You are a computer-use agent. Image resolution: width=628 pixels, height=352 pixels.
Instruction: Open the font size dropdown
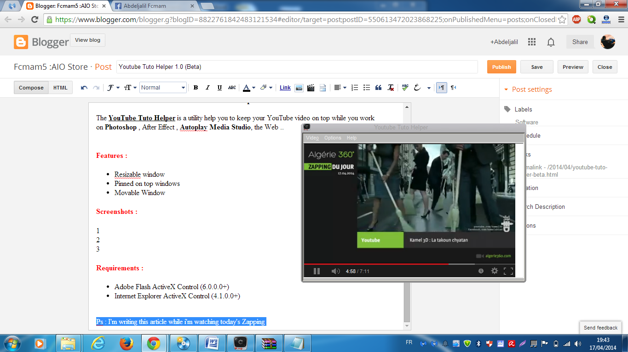[x=131, y=88]
